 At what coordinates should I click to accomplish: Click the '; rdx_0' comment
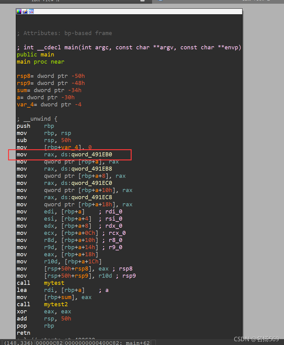111,226
